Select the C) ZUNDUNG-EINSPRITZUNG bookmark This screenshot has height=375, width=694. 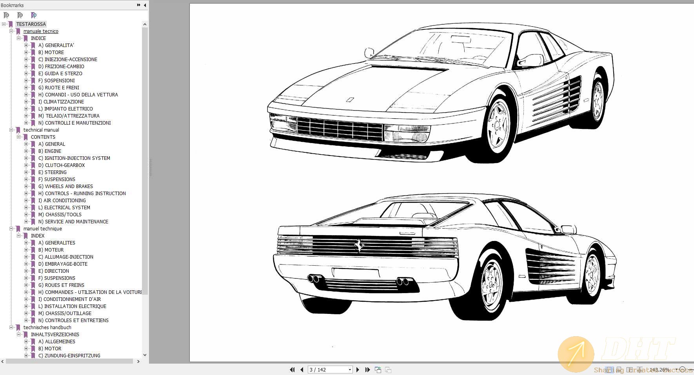coord(69,356)
